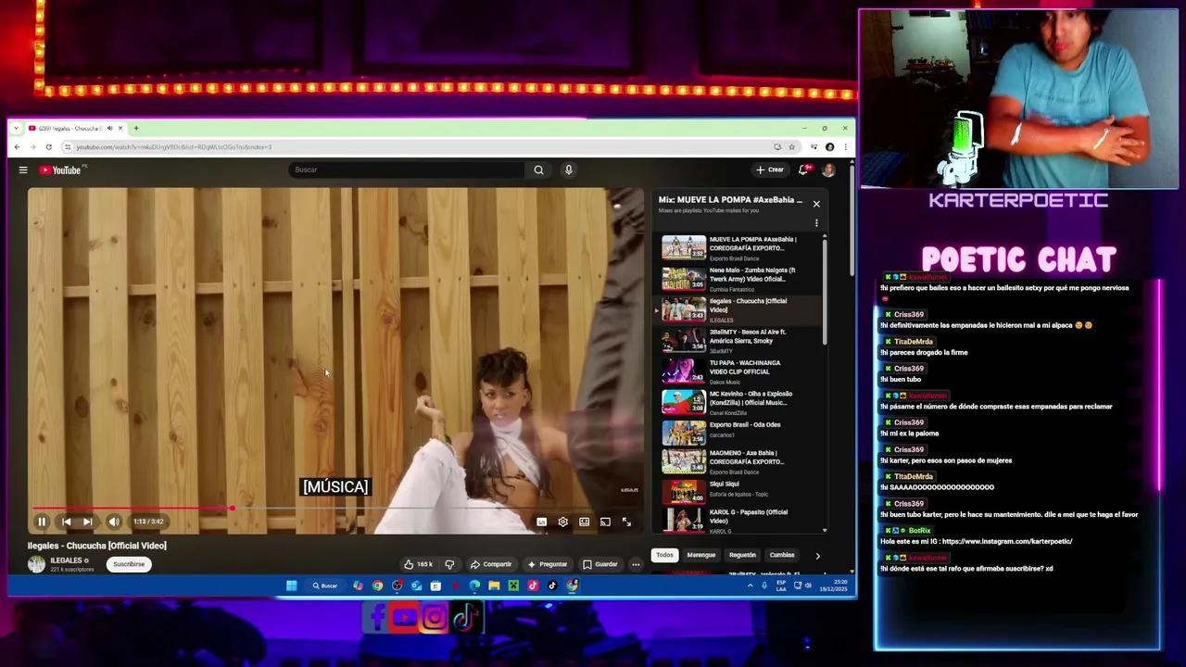Select the Merengue filter chip
1186x667 pixels.
tap(700, 555)
